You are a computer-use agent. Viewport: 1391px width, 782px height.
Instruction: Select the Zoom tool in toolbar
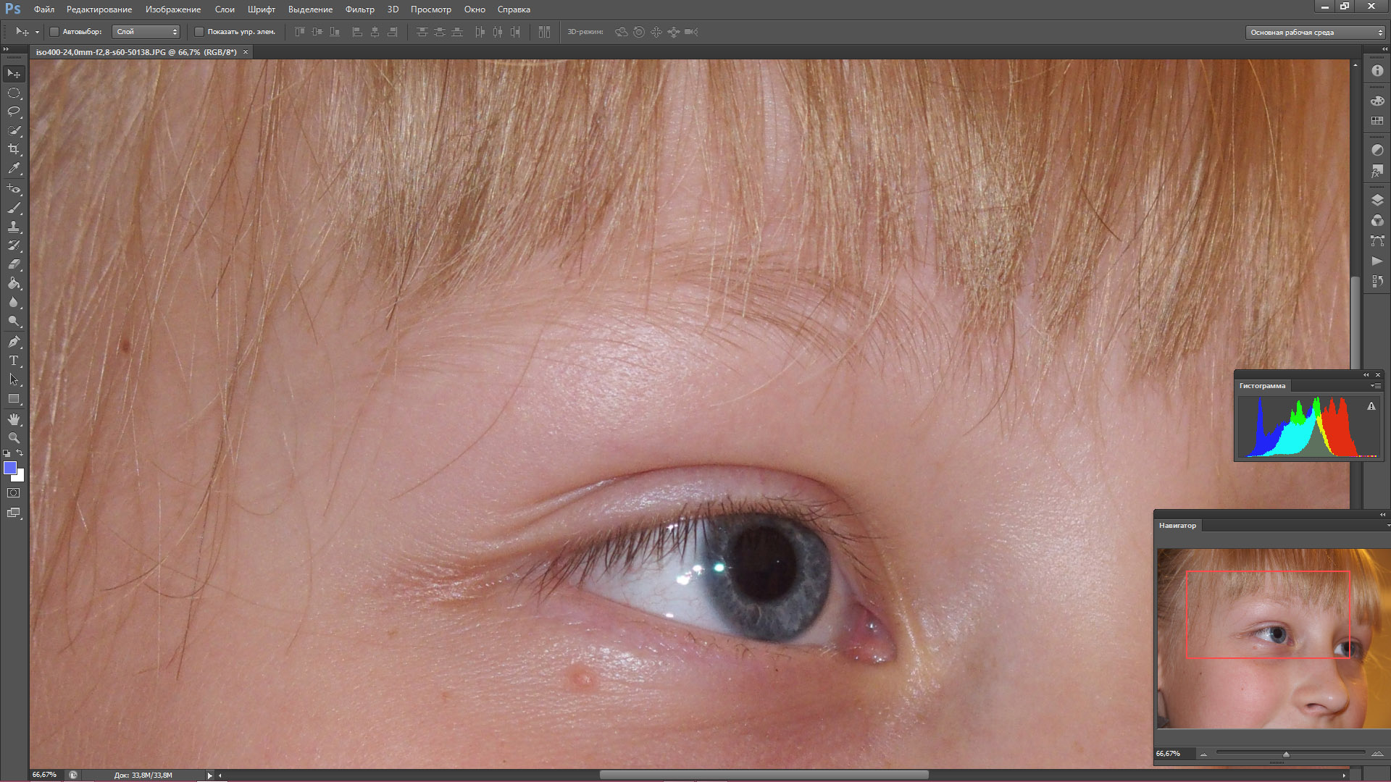(x=14, y=438)
